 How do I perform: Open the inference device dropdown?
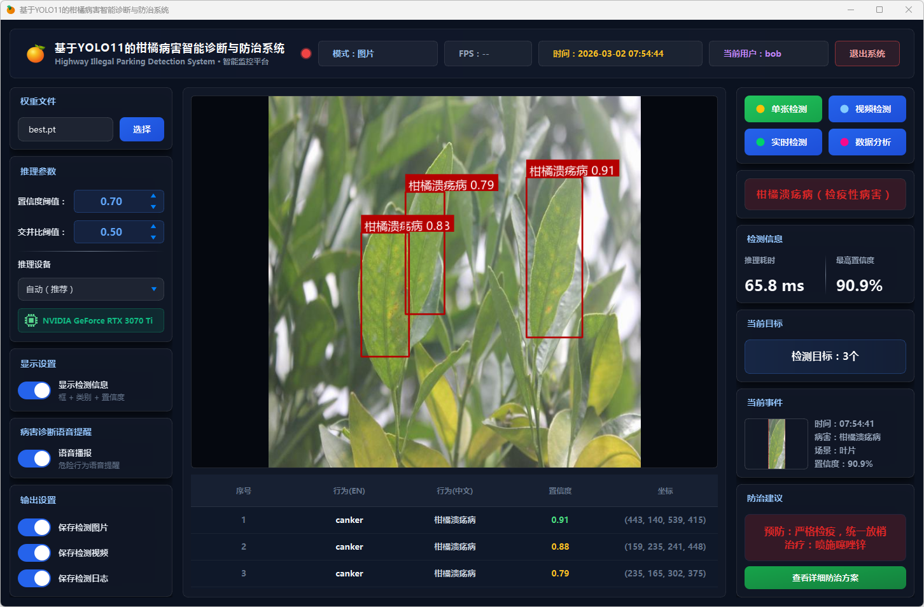91,289
